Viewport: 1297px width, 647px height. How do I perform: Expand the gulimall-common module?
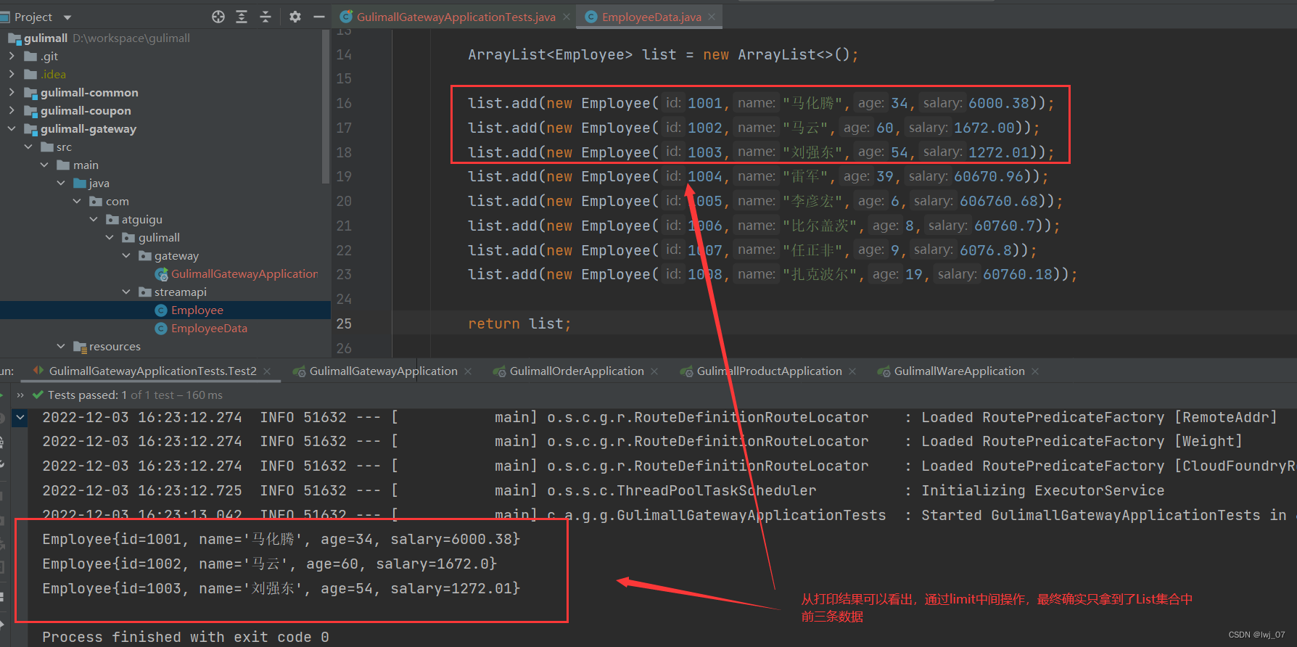[12, 92]
